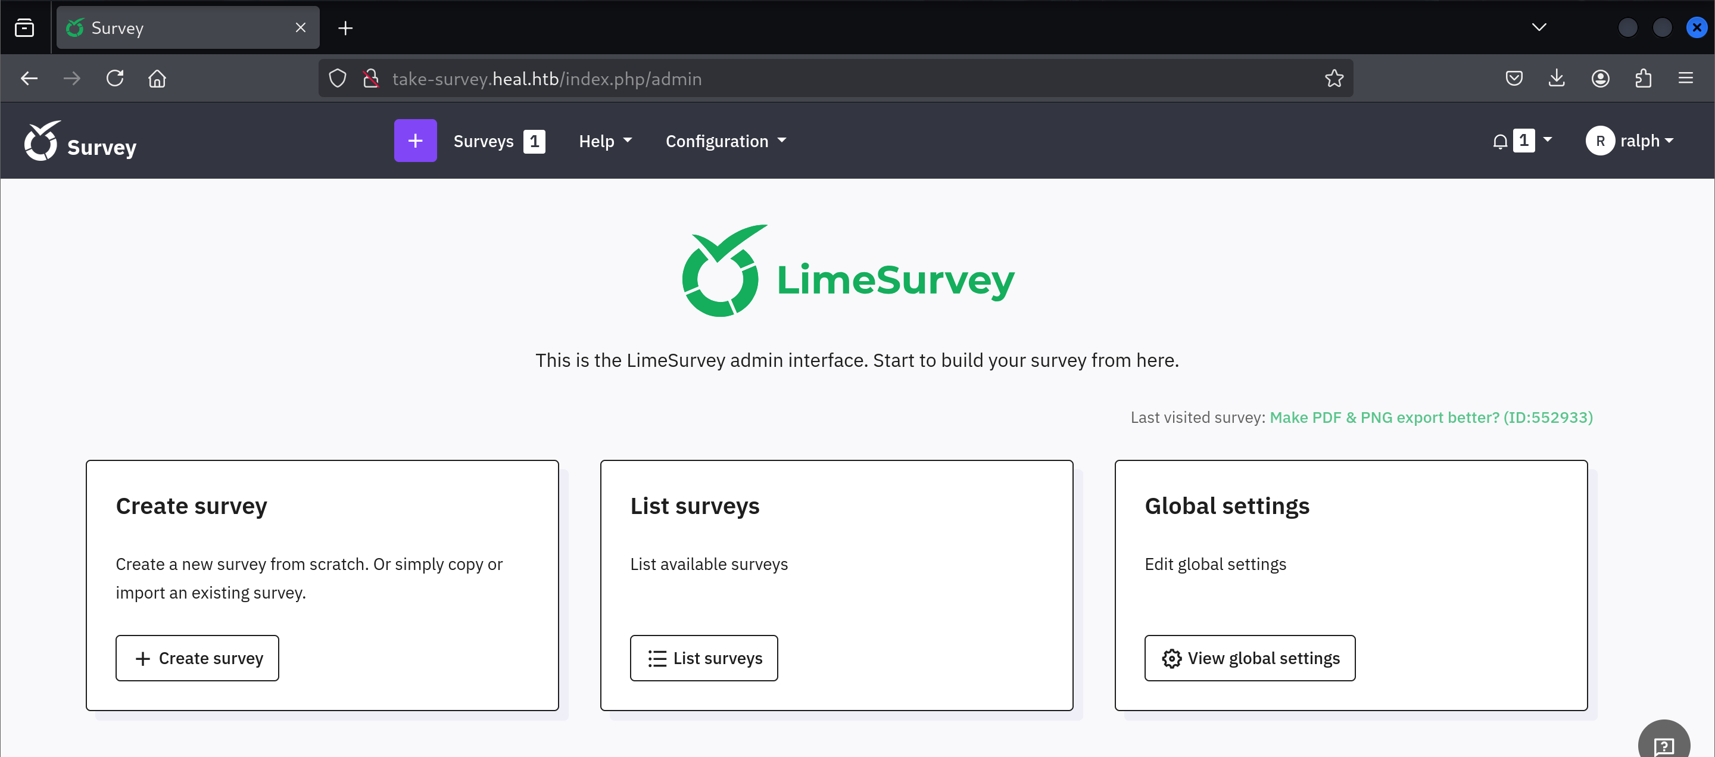This screenshot has height=757, width=1715.
Task: Click the insecure connection padlock icon
Action: point(371,79)
